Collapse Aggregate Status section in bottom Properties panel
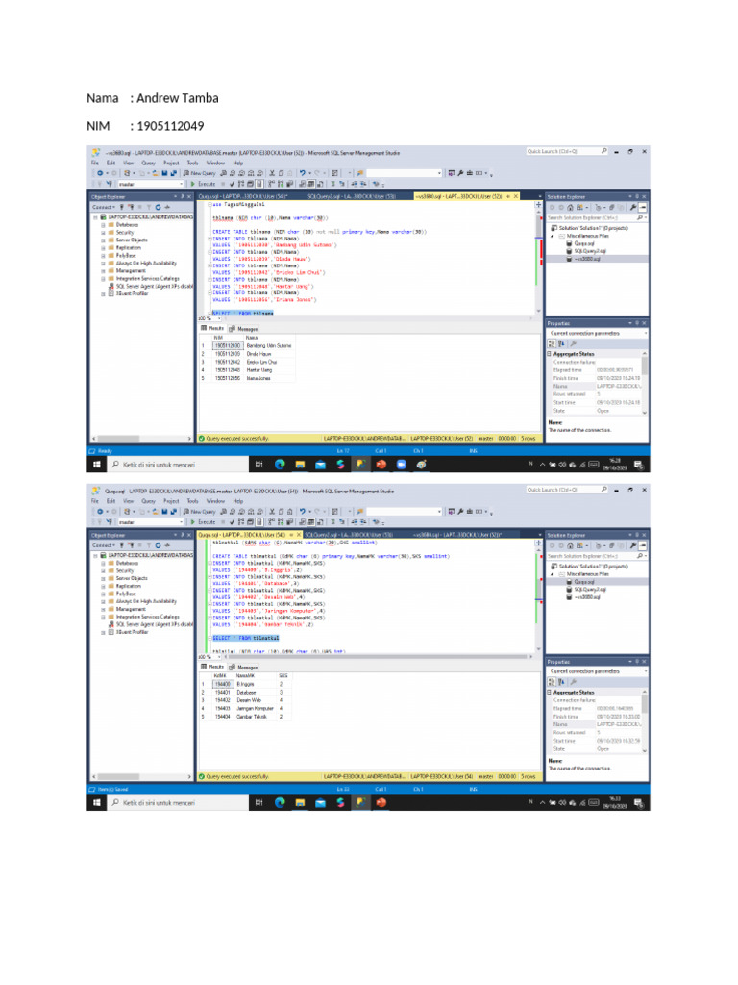The width and height of the screenshot is (738, 985). point(549,693)
